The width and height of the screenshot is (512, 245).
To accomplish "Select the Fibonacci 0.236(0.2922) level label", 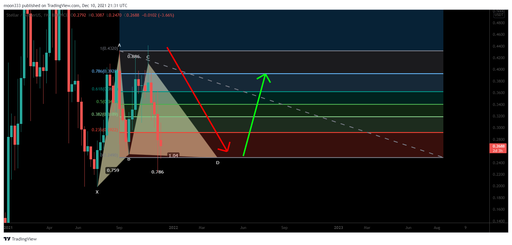I will 105,130.
